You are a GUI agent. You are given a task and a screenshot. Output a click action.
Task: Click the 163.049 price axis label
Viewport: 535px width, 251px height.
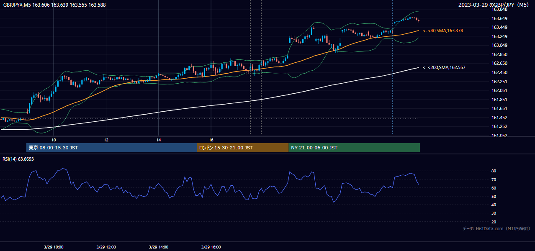point(499,45)
